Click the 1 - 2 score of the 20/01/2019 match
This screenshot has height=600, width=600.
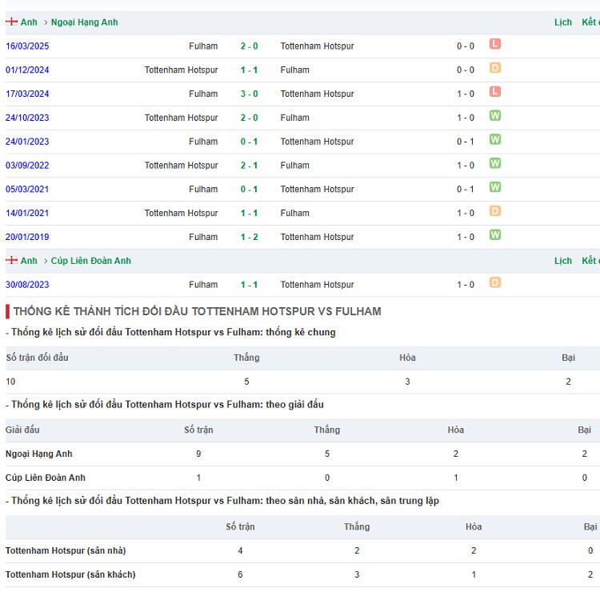pyautogui.click(x=249, y=237)
